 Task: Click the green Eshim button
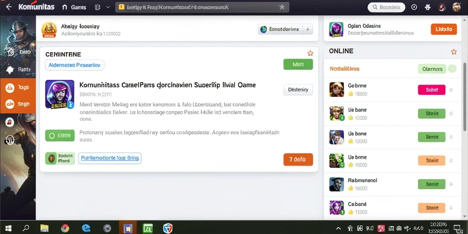(x=60, y=135)
